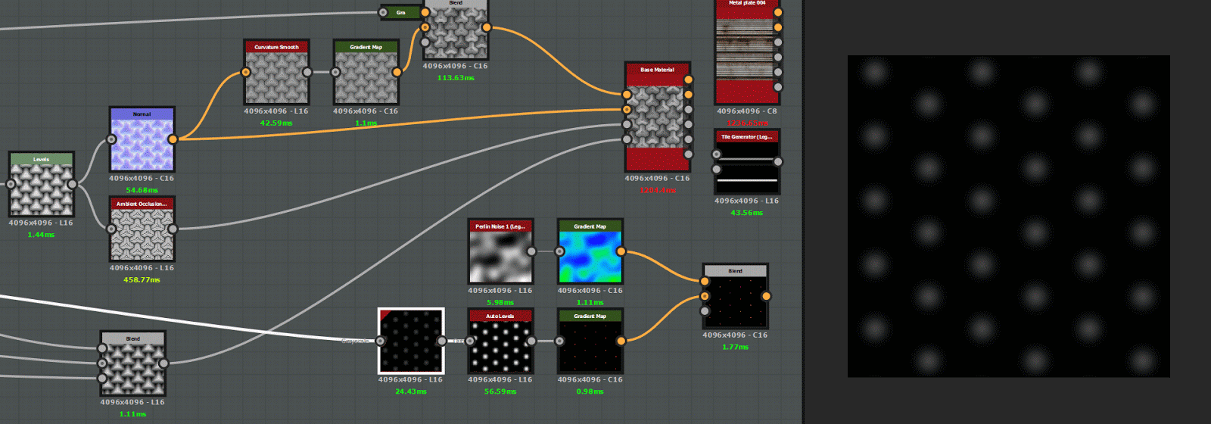Image resolution: width=1211 pixels, height=424 pixels.
Task: Click the Auto Levels title label
Action: [500, 316]
